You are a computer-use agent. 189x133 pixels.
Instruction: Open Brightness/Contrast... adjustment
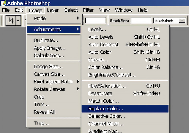[125, 75]
